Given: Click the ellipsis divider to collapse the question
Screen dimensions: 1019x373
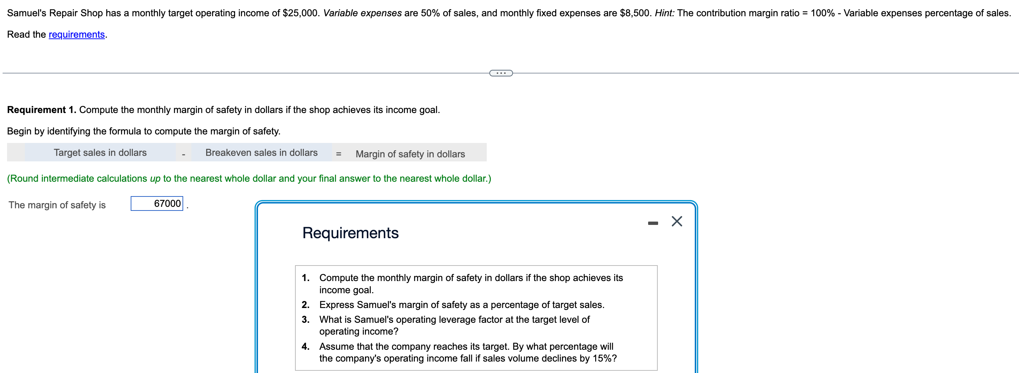Looking at the screenshot, I should (x=500, y=73).
